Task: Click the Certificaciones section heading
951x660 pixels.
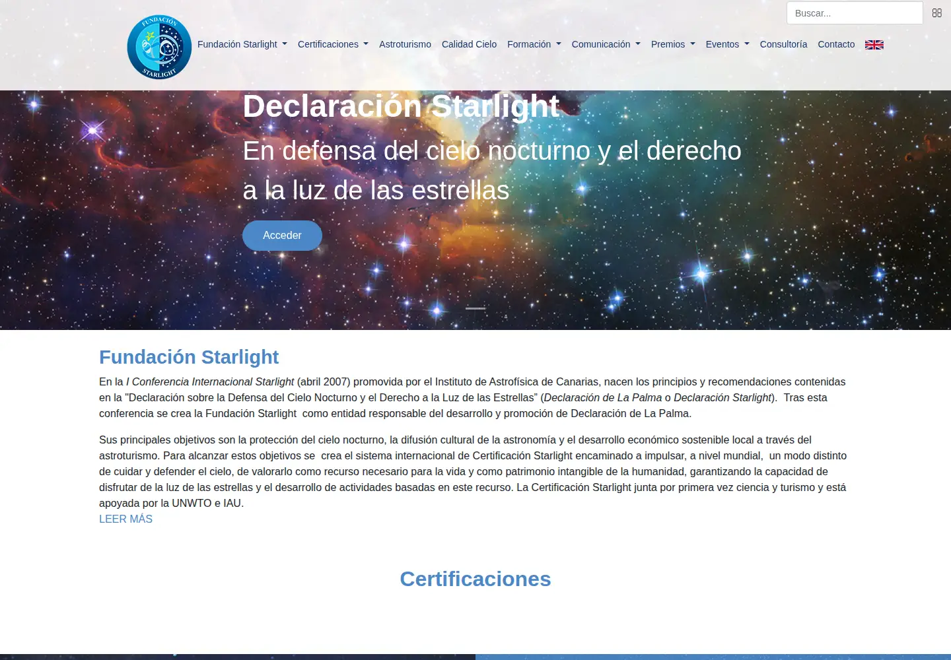Action: (475, 579)
